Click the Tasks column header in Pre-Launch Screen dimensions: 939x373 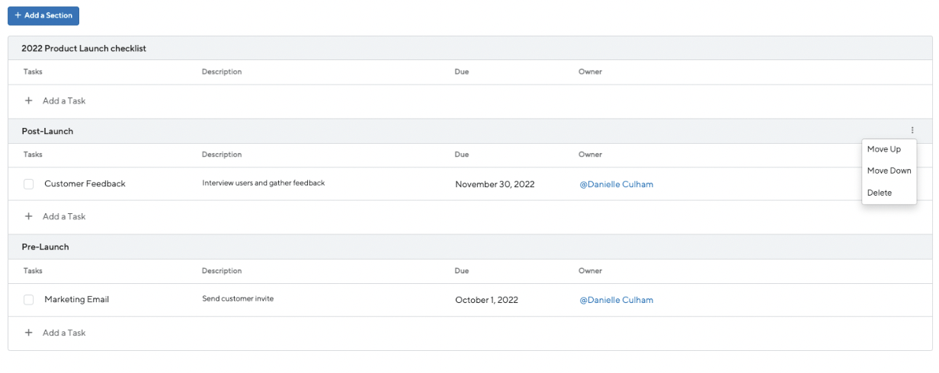point(33,271)
